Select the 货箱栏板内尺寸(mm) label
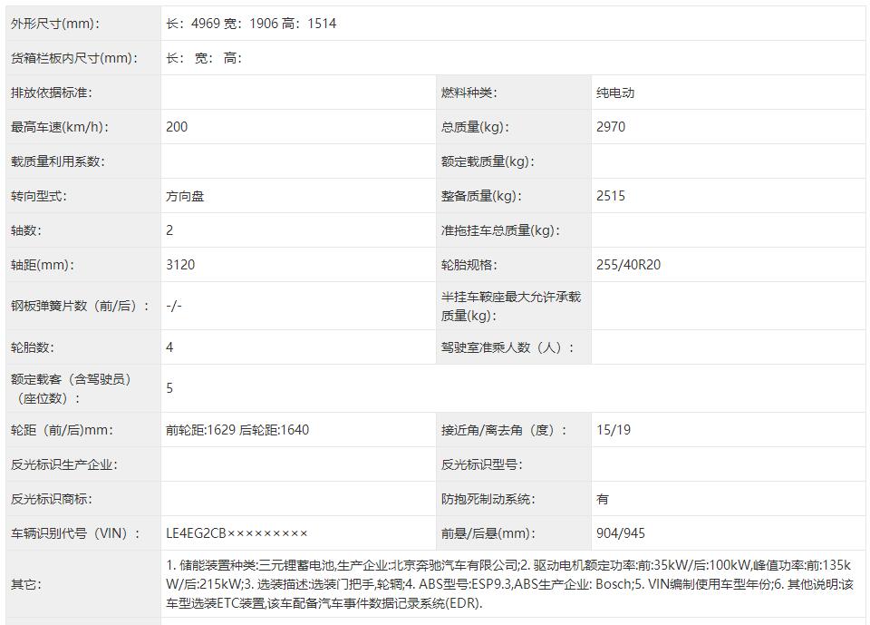 [x=74, y=58]
